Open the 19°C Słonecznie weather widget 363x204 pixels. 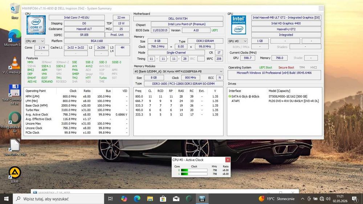277,199
